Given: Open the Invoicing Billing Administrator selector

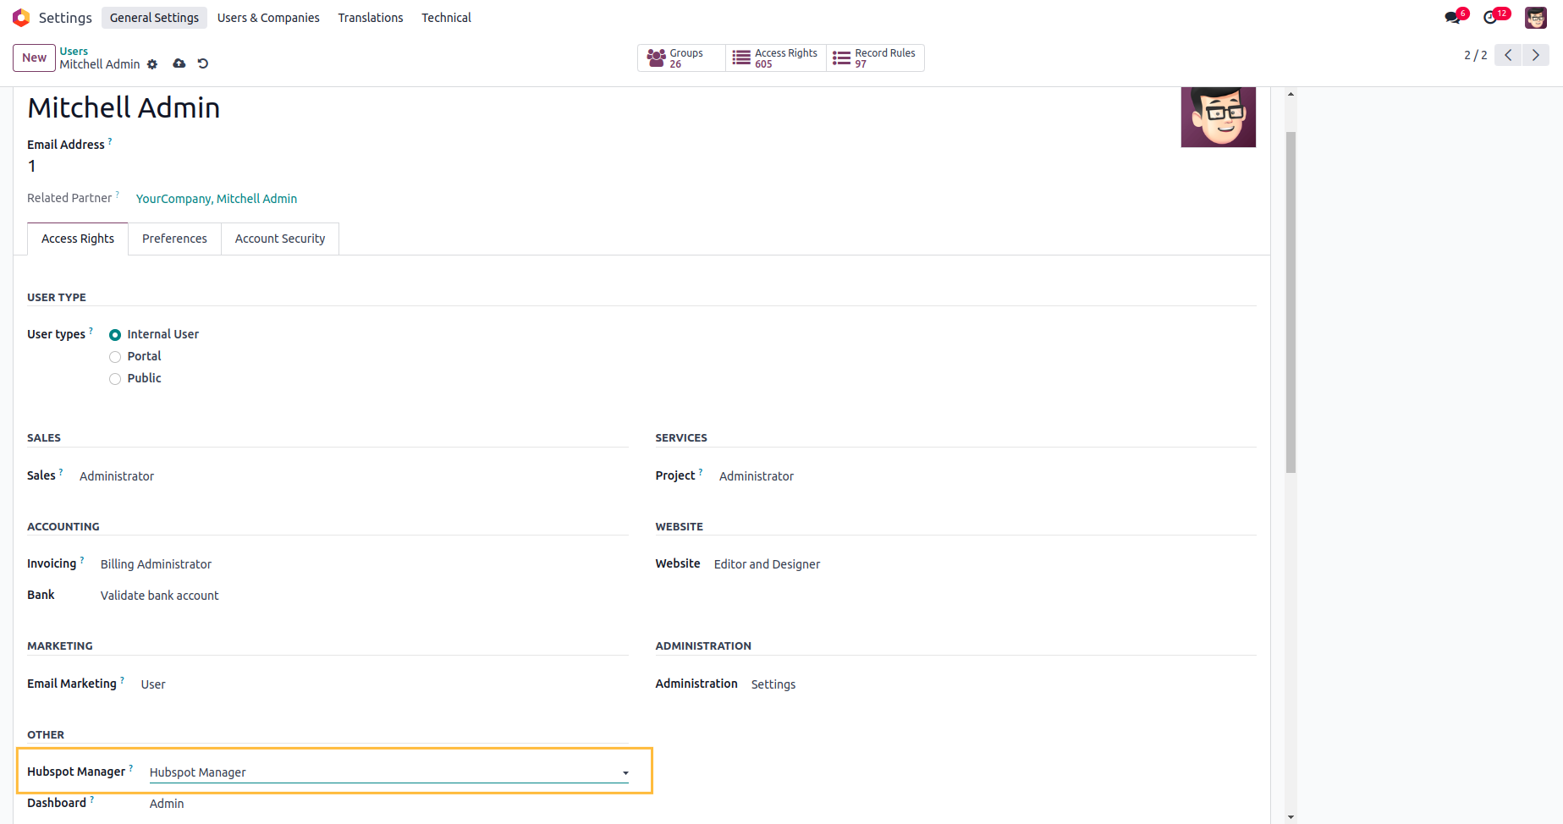Looking at the screenshot, I should coord(156,564).
